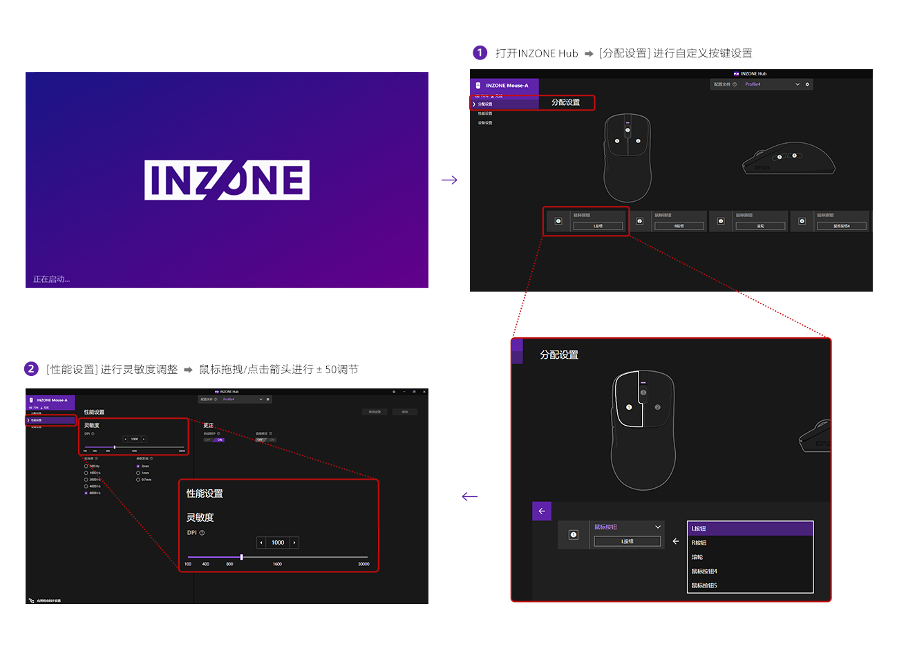Click the INZONE Mouse-A device icon in the performance window

point(31,400)
